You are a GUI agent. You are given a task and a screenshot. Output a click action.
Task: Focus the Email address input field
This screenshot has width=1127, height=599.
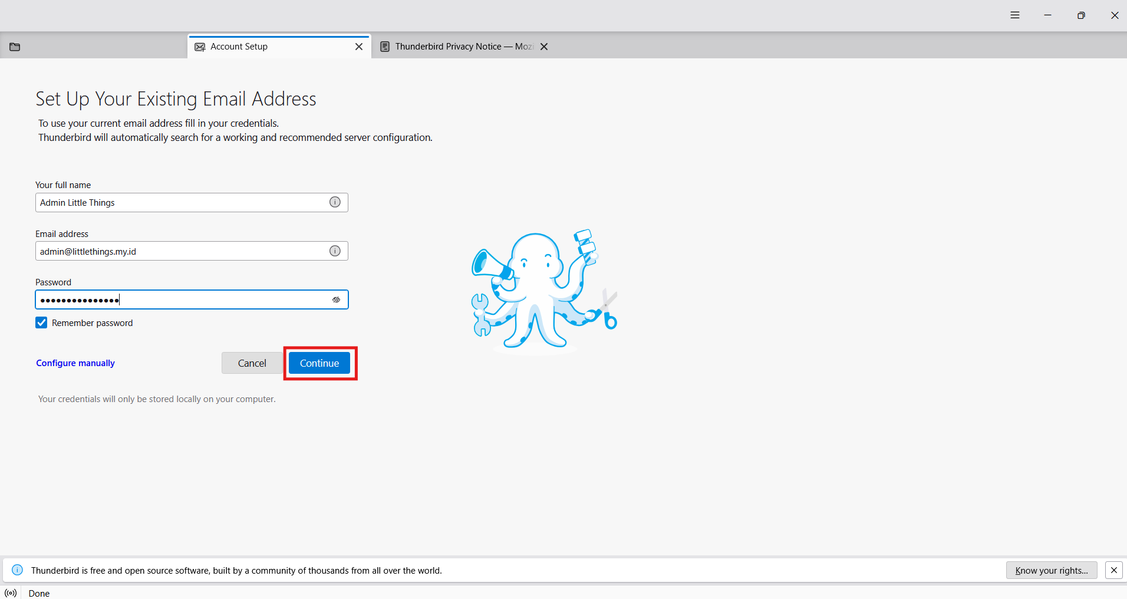pos(192,251)
